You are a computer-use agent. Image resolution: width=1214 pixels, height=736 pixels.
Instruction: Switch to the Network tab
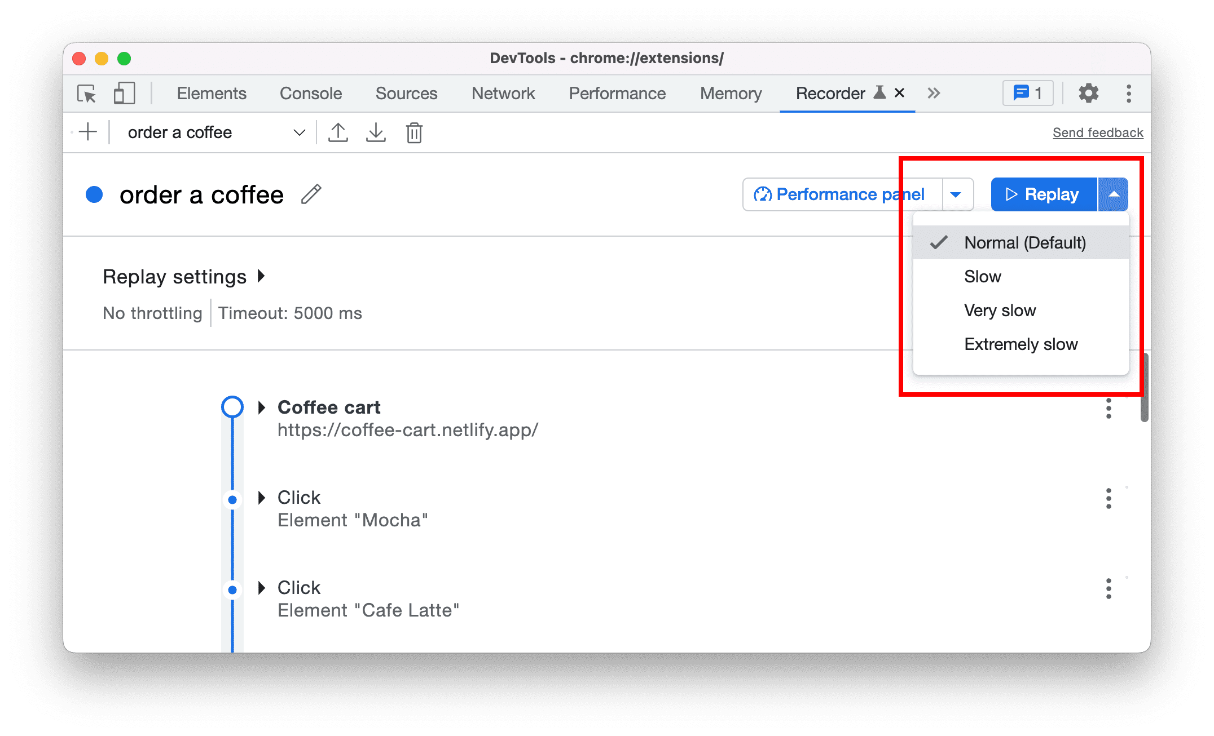click(502, 92)
